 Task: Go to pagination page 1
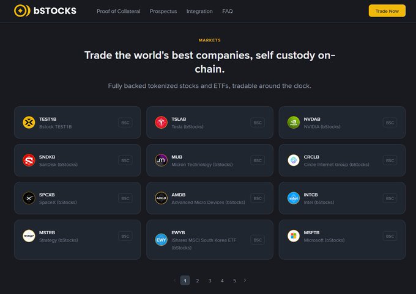tap(185, 281)
